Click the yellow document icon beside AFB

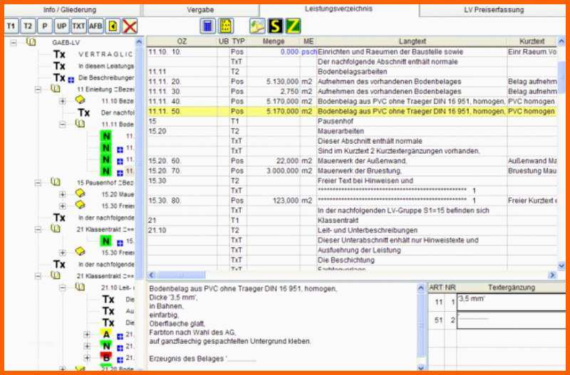[x=113, y=26]
